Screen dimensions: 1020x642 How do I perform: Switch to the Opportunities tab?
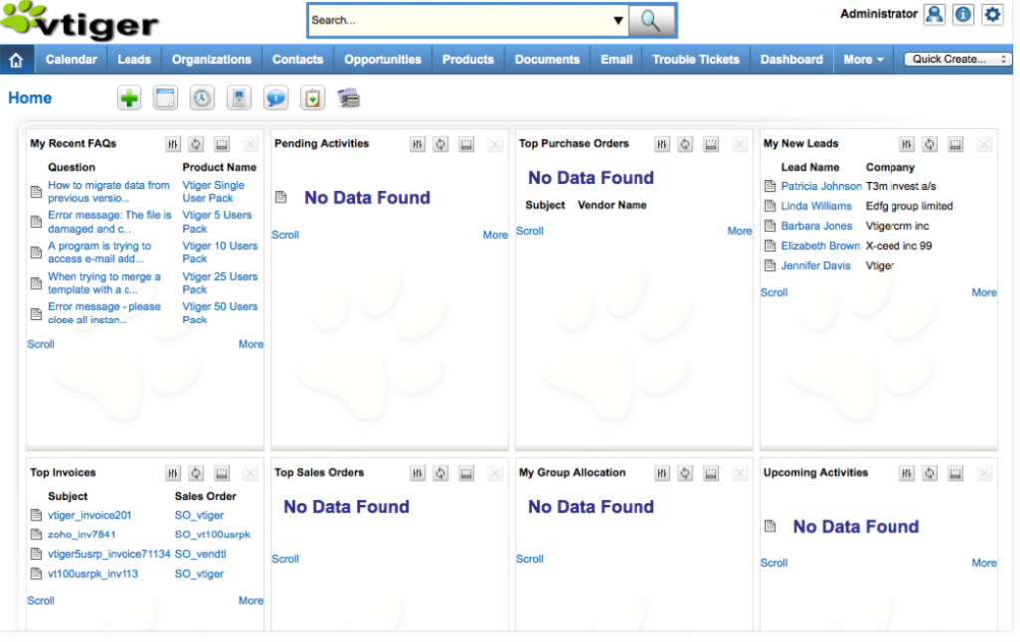point(382,60)
